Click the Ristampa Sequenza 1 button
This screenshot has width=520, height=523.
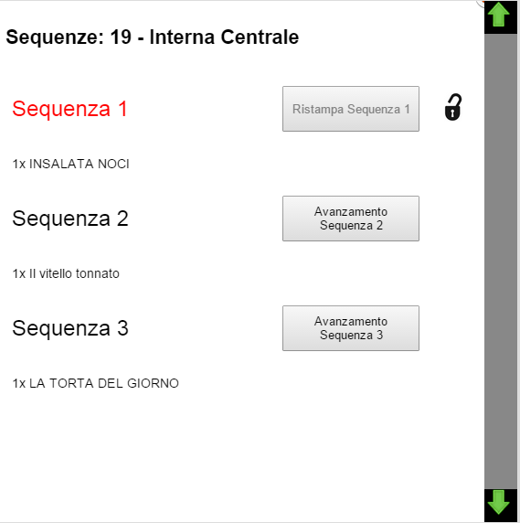coord(351,109)
